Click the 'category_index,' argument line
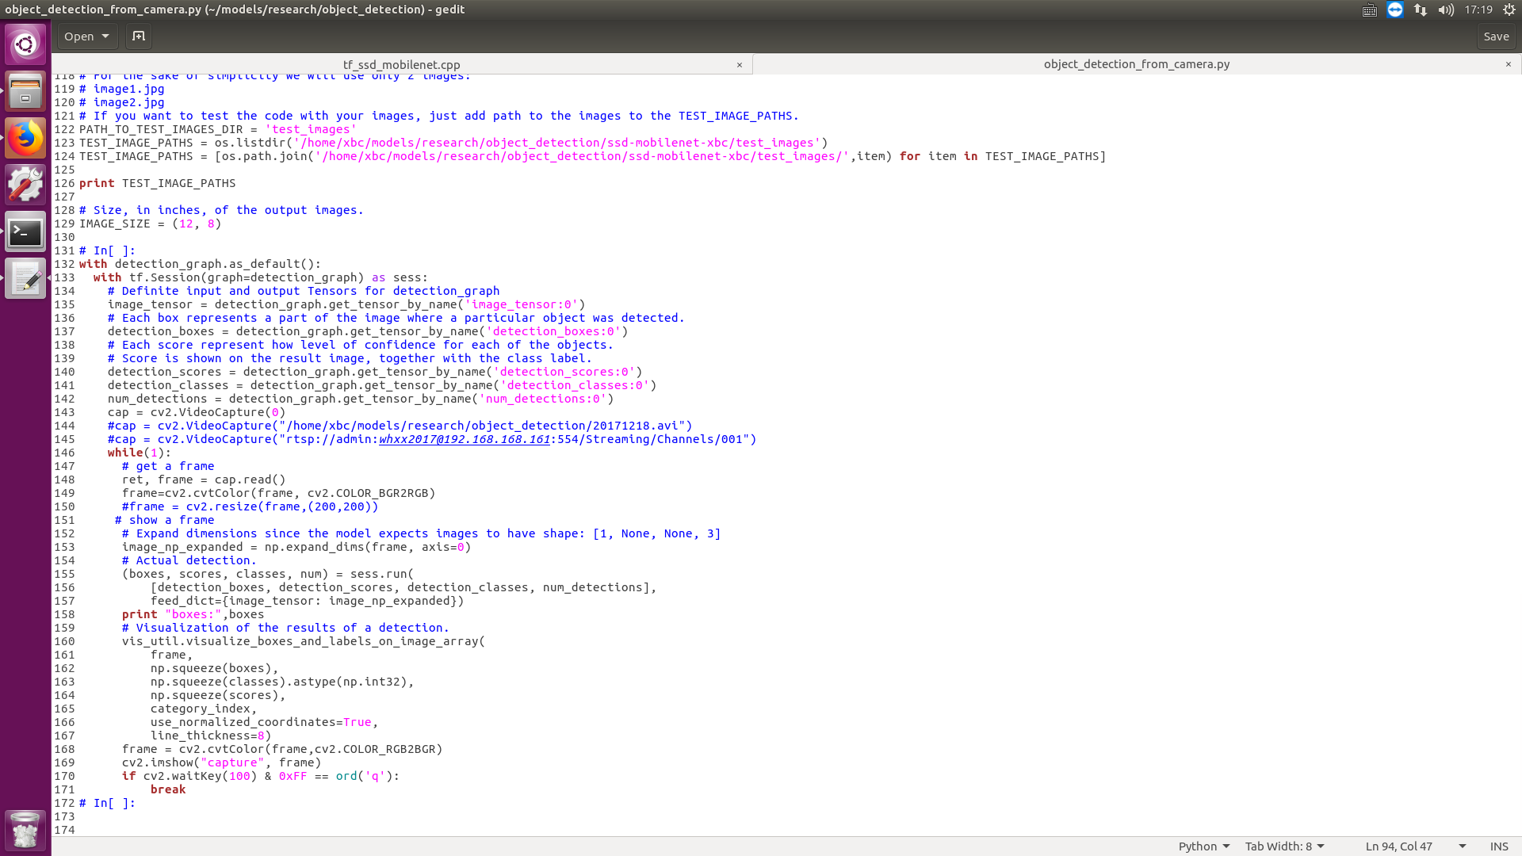 pos(204,709)
